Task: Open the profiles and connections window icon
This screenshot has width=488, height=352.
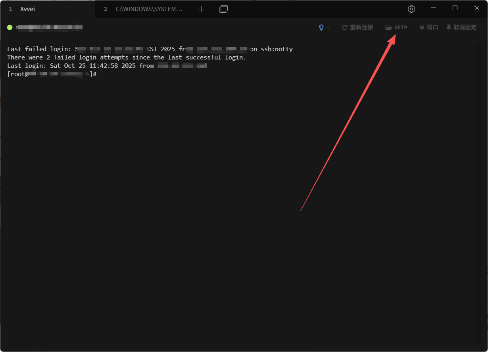Action: point(223,9)
